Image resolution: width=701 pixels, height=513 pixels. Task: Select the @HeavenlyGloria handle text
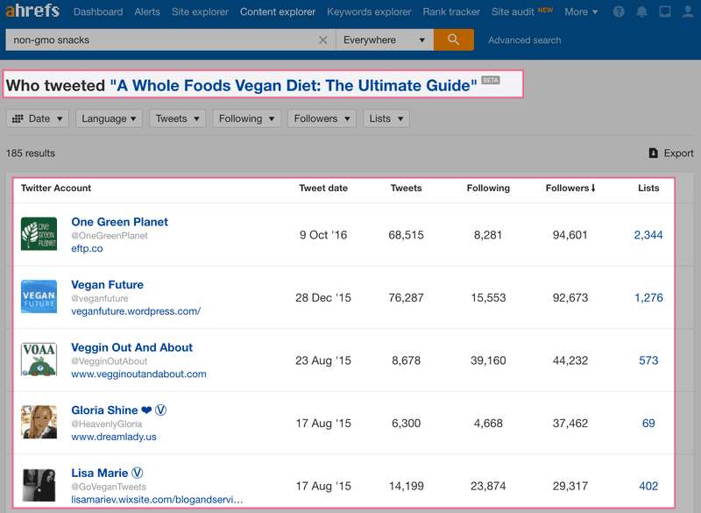[107, 424]
